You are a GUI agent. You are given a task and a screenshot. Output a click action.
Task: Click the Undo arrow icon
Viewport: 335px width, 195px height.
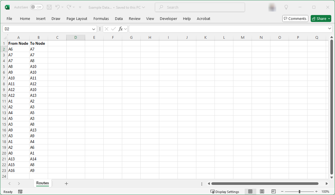[x=58, y=7]
